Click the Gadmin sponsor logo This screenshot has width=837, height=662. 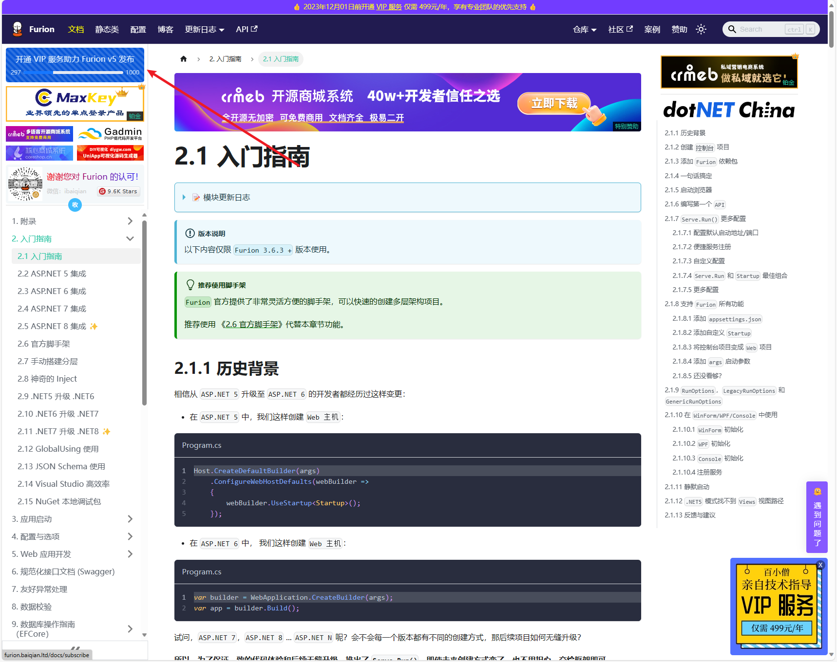[x=110, y=134]
